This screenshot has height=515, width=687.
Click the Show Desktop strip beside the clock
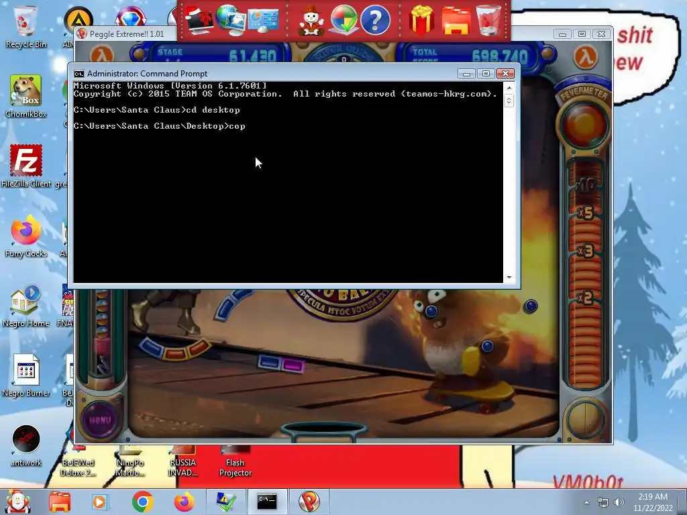point(682,502)
